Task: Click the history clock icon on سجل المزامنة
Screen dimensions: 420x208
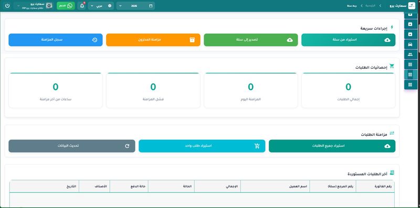Action: pos(94,40)
